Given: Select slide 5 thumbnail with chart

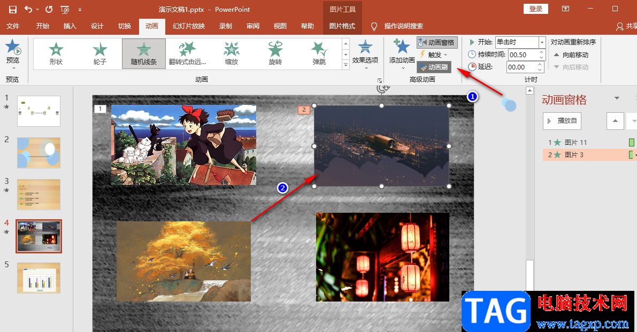Looking at the screenshot, I should (x=39, y=277).
